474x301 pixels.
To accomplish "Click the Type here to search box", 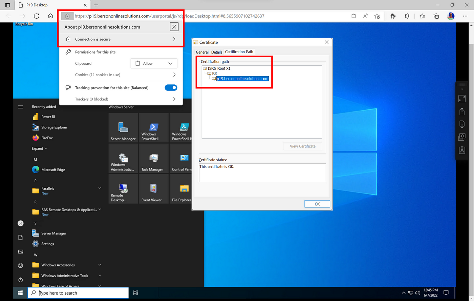I will 78,293.
